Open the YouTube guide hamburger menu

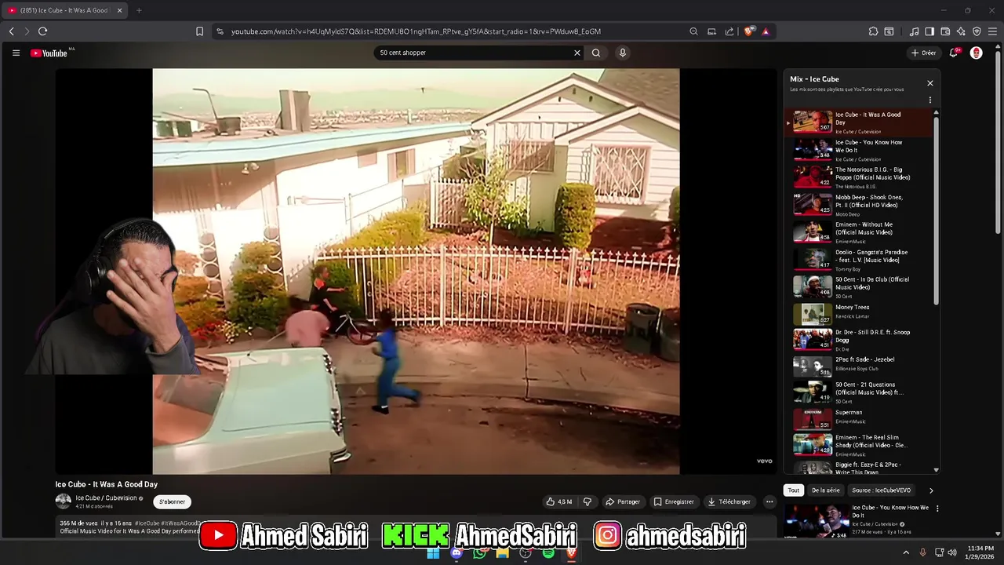pos(16,53)
